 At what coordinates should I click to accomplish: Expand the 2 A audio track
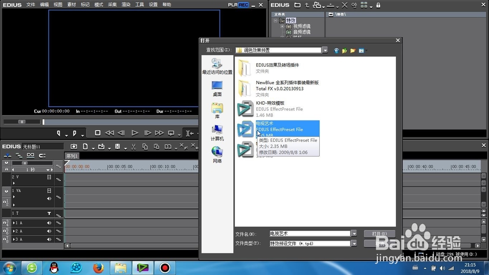[14, 231]
